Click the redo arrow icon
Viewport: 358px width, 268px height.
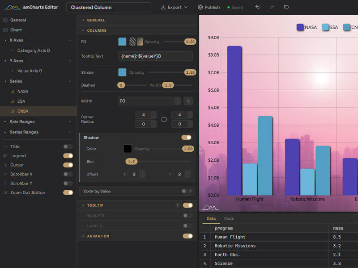[272, 7]
